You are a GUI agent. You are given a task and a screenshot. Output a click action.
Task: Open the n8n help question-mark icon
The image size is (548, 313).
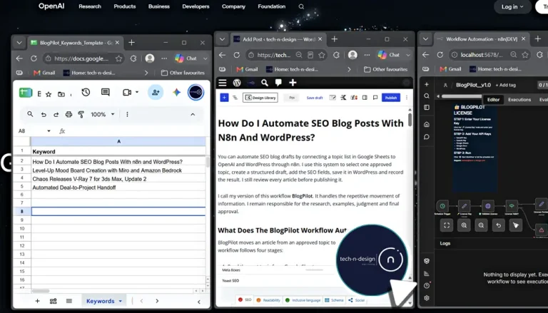427,286
